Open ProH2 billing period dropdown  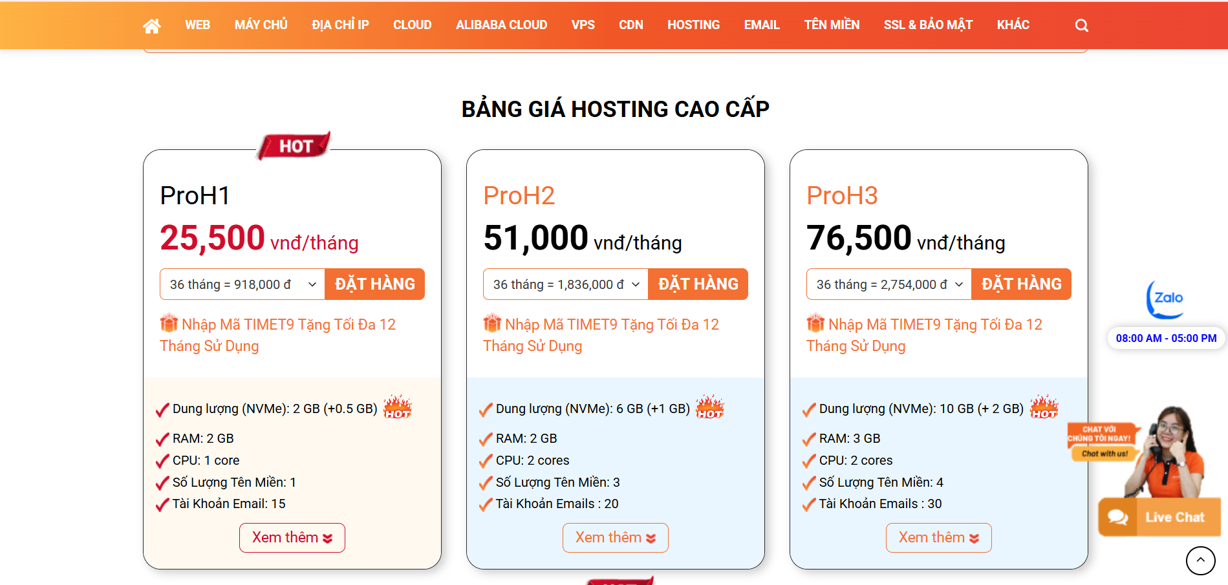click(x=566, y=284)
